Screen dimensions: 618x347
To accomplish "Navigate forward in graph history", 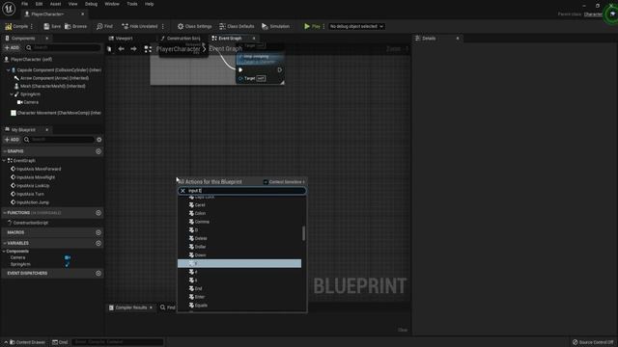I will coord(133,49).
